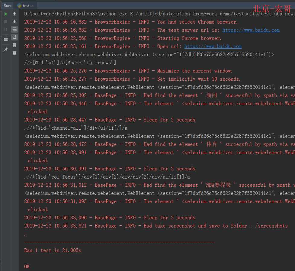Open the Restore Layout icon
This screenshot has height=271, width=295.
[6, 40]
